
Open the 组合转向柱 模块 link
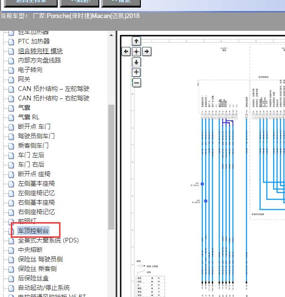40,51
